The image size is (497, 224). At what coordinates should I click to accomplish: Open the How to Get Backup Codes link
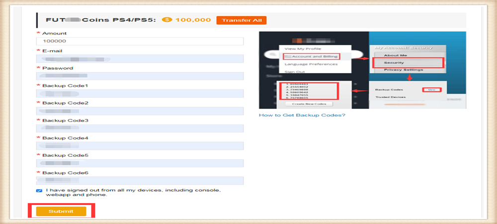302,115
